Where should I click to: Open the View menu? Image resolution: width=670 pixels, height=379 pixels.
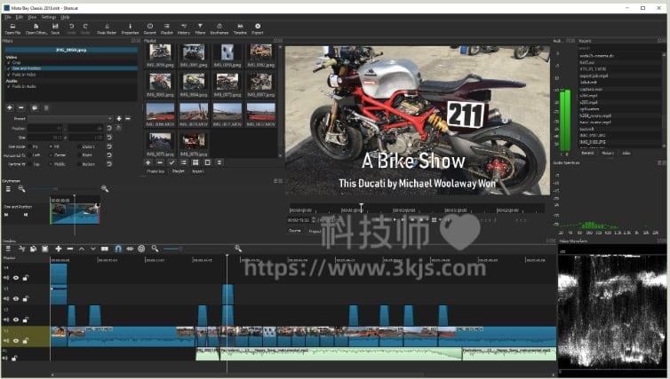click(32, 17)
